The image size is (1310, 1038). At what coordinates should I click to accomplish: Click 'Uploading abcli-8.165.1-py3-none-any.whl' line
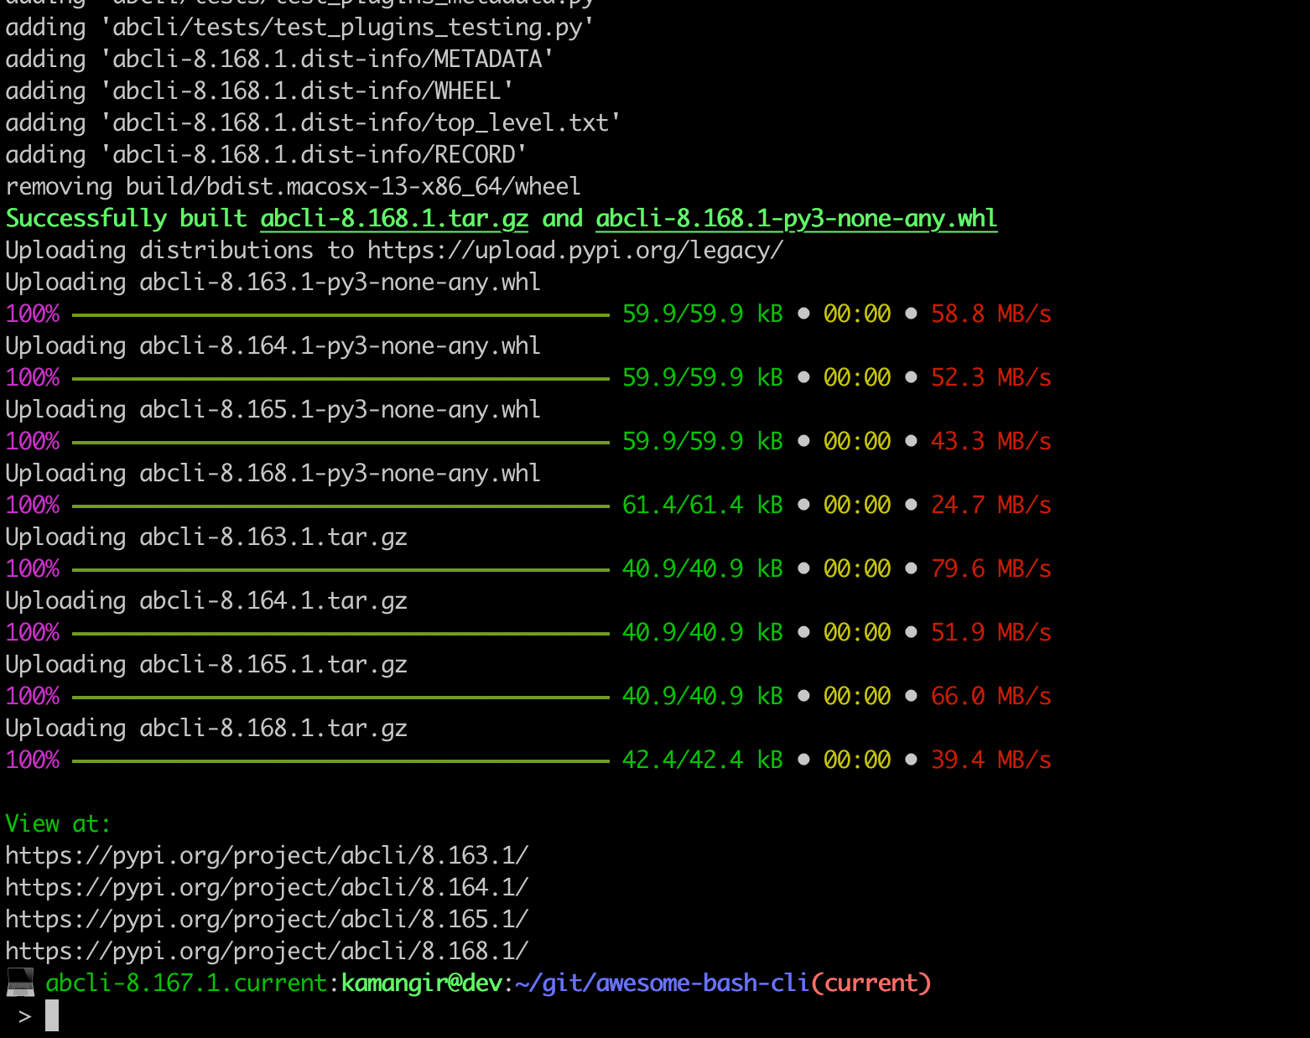tap(273, 410)
